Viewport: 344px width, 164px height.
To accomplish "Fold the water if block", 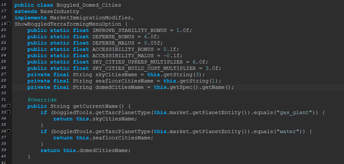I will coord(9,131).
